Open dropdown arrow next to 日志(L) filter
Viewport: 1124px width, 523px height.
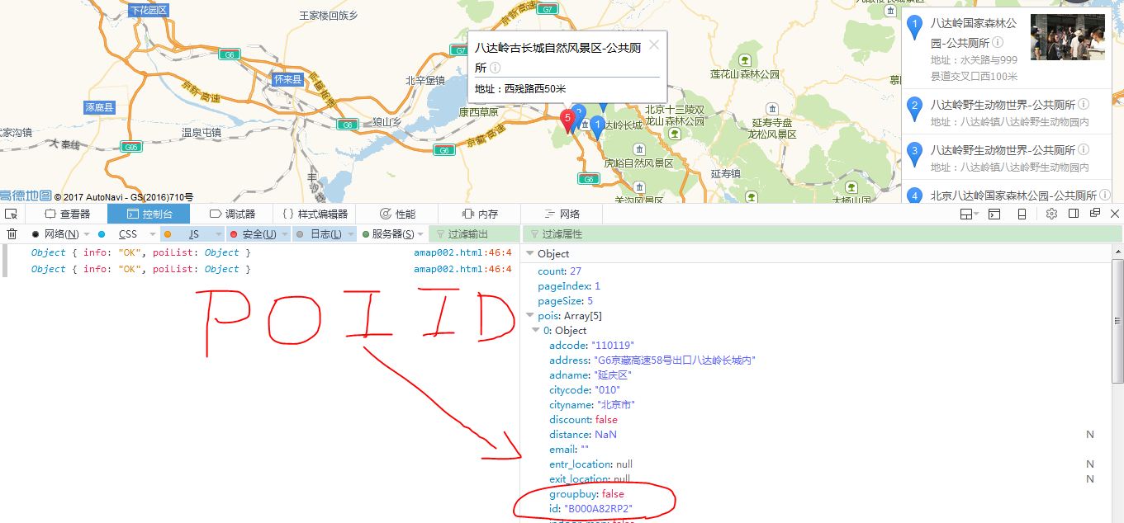tap(349, 234)
